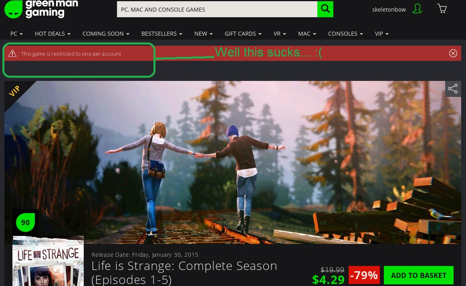Image resolution: width=466 pixels, height=286 pixels.
Task: Click the skeletonbow username link
Action: point(389,10)
